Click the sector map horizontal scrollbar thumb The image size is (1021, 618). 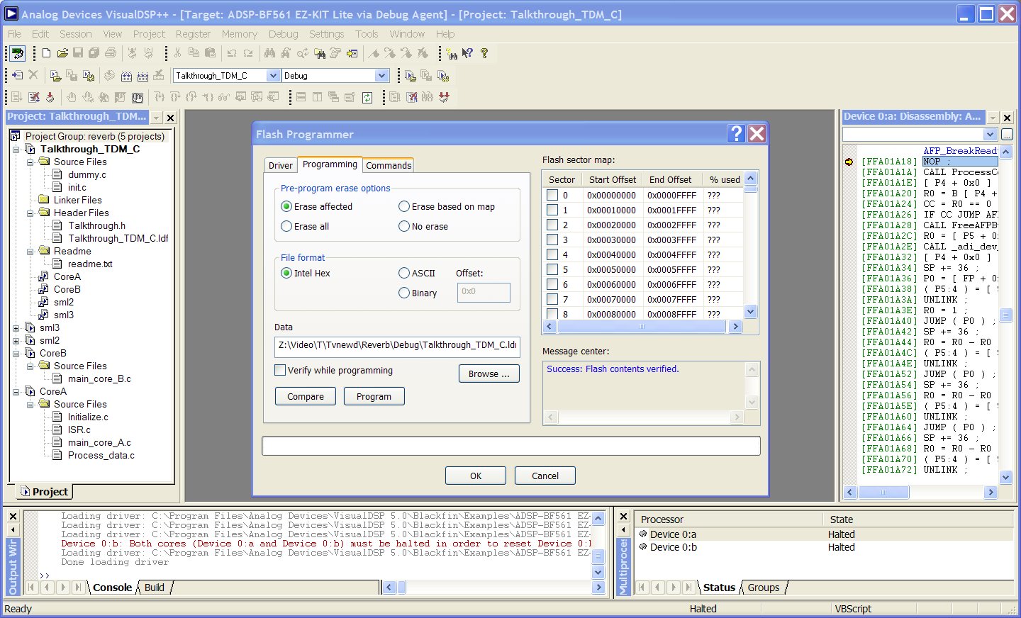pos(642,327)
